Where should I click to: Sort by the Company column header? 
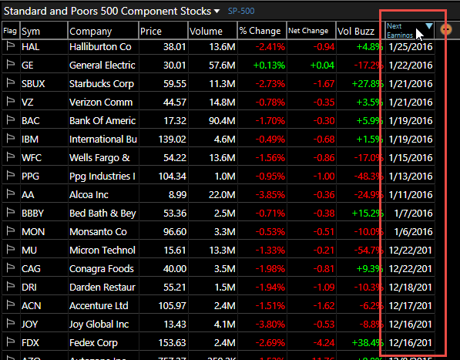coord(103,30)
